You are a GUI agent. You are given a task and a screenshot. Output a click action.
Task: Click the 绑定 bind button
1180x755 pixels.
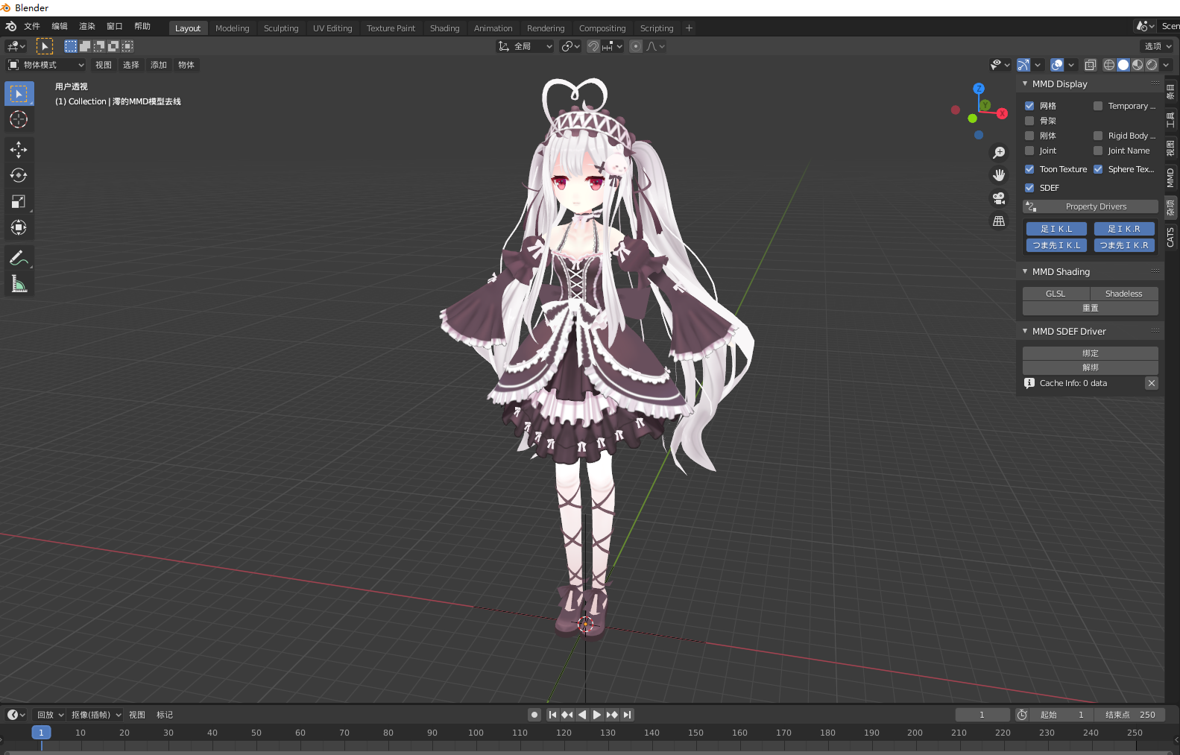tap(1091, 353)
